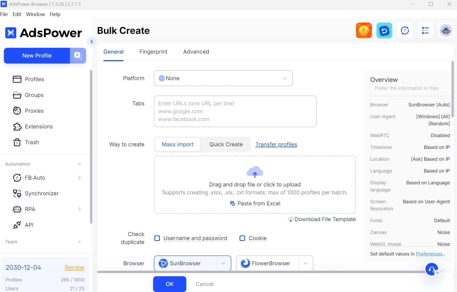Click the drag and drop upload area text
Image resolution: width=457 pixels, height=292 pixels.
[255, 185]
